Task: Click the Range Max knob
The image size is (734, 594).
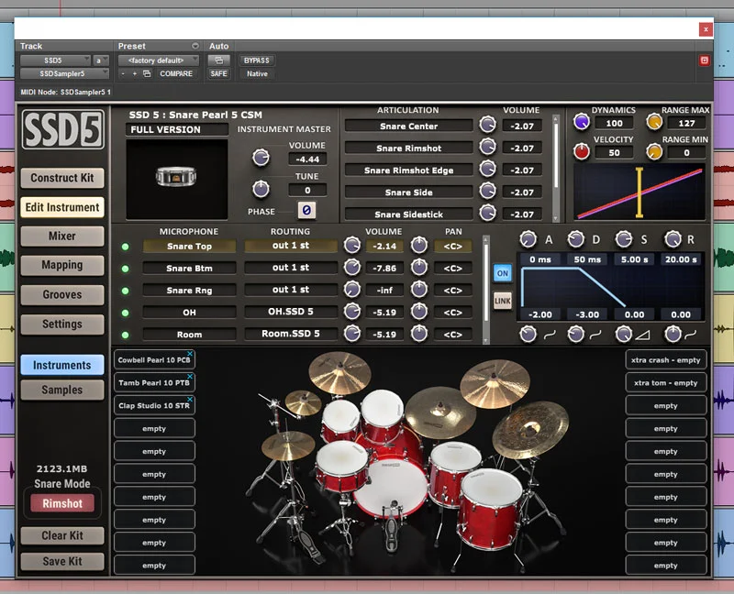Action: coord(654,122)
